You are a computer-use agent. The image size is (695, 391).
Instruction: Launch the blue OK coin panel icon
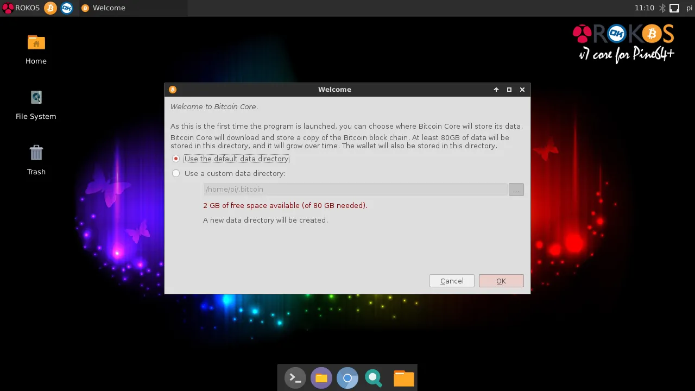[67, 8]
